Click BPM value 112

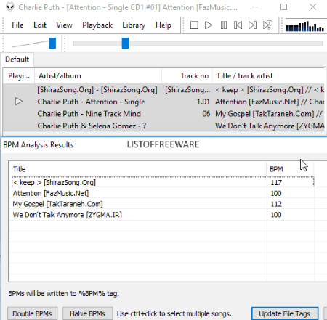click(276, 204)
